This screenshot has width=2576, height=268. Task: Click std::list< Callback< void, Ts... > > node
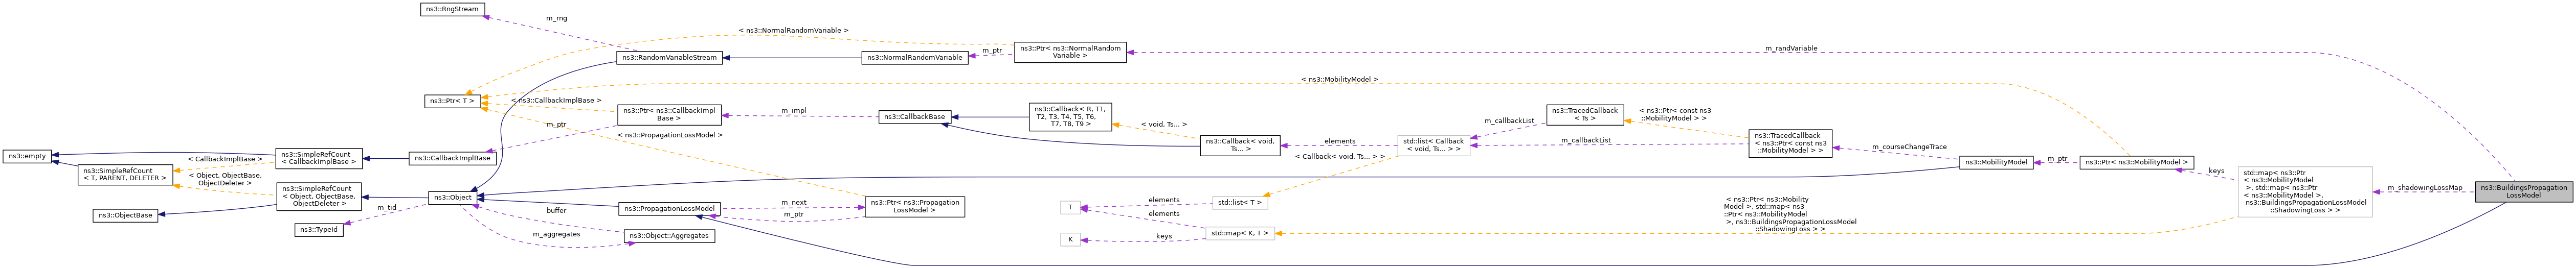tap(1433, 146)
